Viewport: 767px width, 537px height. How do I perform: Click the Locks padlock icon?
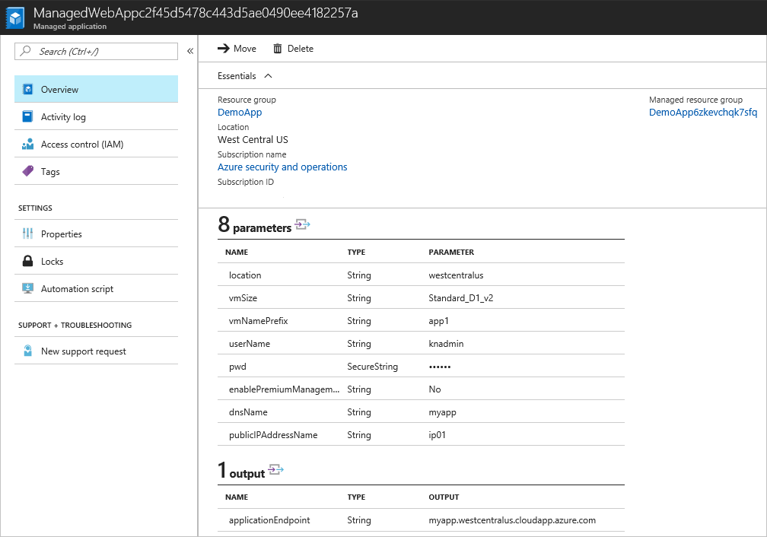[x=28, y=262]
